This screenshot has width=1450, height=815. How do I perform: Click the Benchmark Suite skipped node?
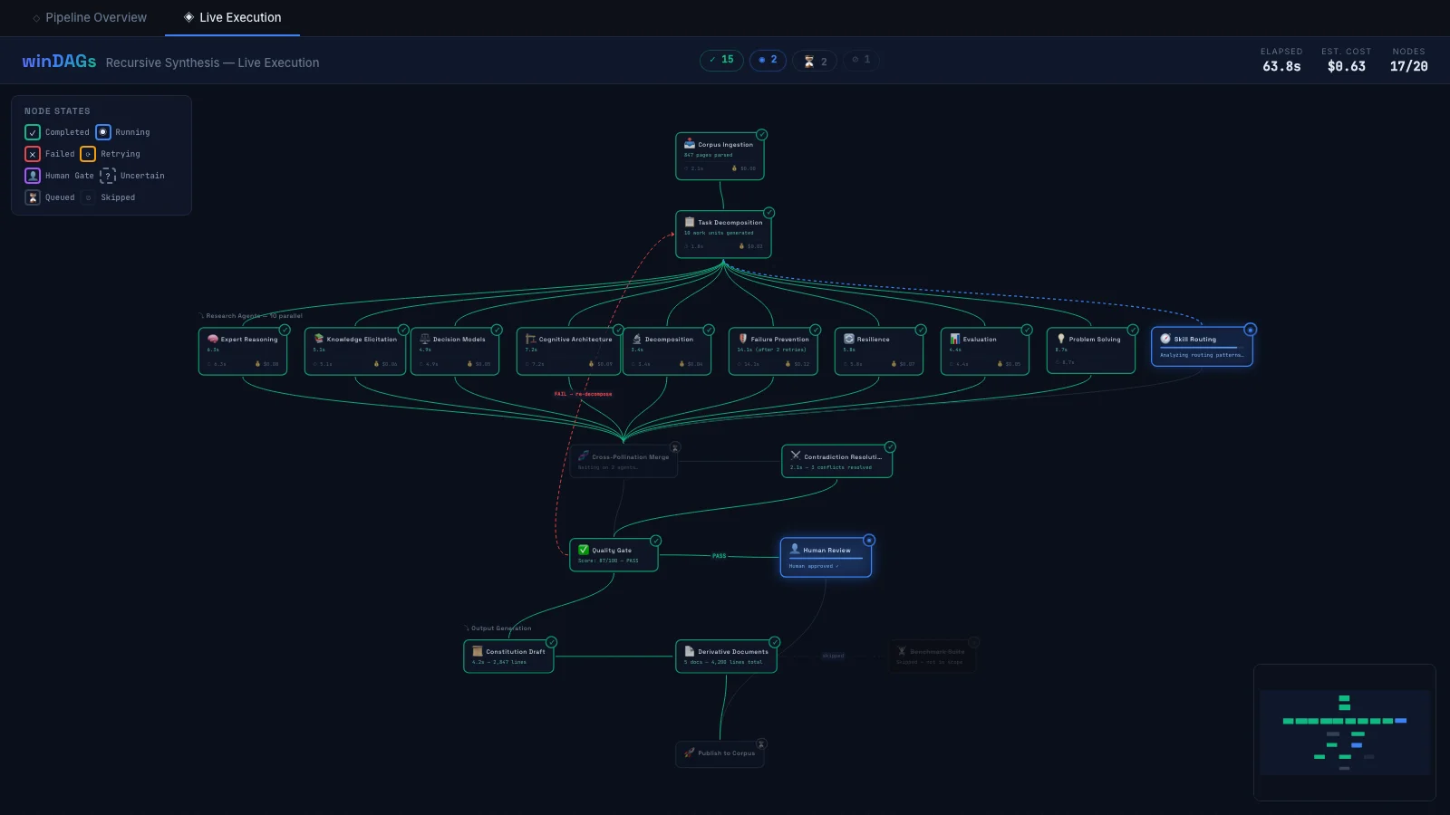(933, 656)
